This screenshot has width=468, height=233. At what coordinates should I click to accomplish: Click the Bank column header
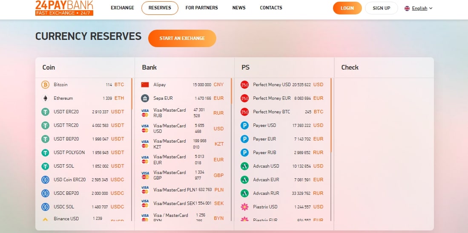pyautogui.click(x=149, y=67)
